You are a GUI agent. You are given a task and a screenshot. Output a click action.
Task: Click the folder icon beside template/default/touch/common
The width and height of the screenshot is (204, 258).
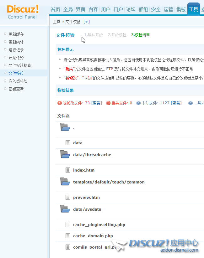pyautogui.click(x=65, y=182)
